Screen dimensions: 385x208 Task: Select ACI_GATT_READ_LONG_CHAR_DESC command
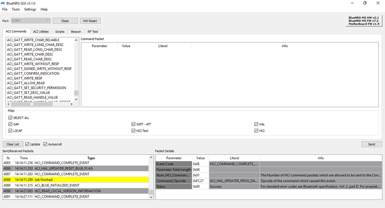click(x=35, y=50)
